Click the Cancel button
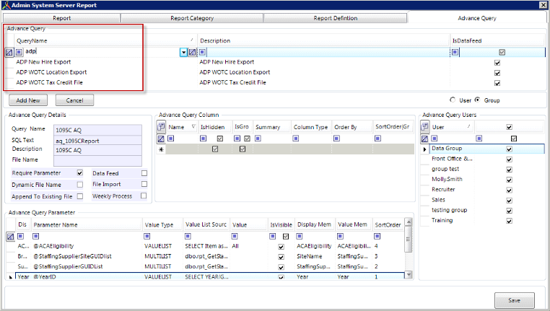550x311 pixels. pyautogui.click(x=74, y=100)
